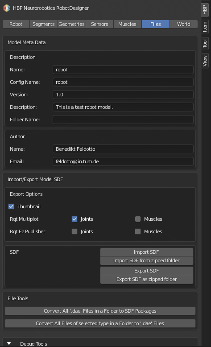The height and width of the screenshot is (347, 211).
Task: Edit the model Name field
Action: (x=123, y=70)
